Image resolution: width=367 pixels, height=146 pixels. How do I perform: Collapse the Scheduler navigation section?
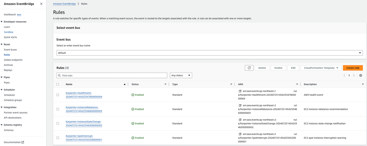point(2,90)
